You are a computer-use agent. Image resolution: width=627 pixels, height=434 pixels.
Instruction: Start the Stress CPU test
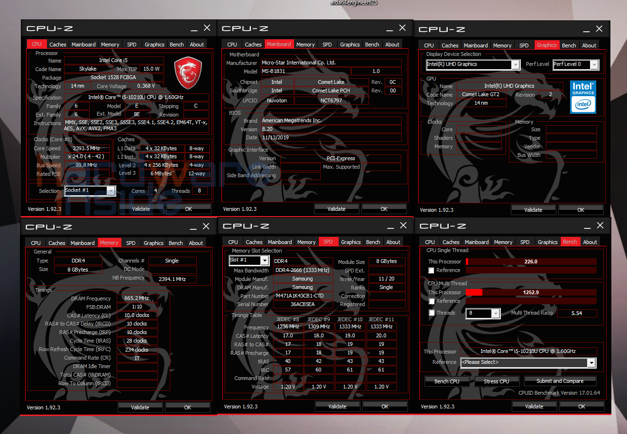497,381
